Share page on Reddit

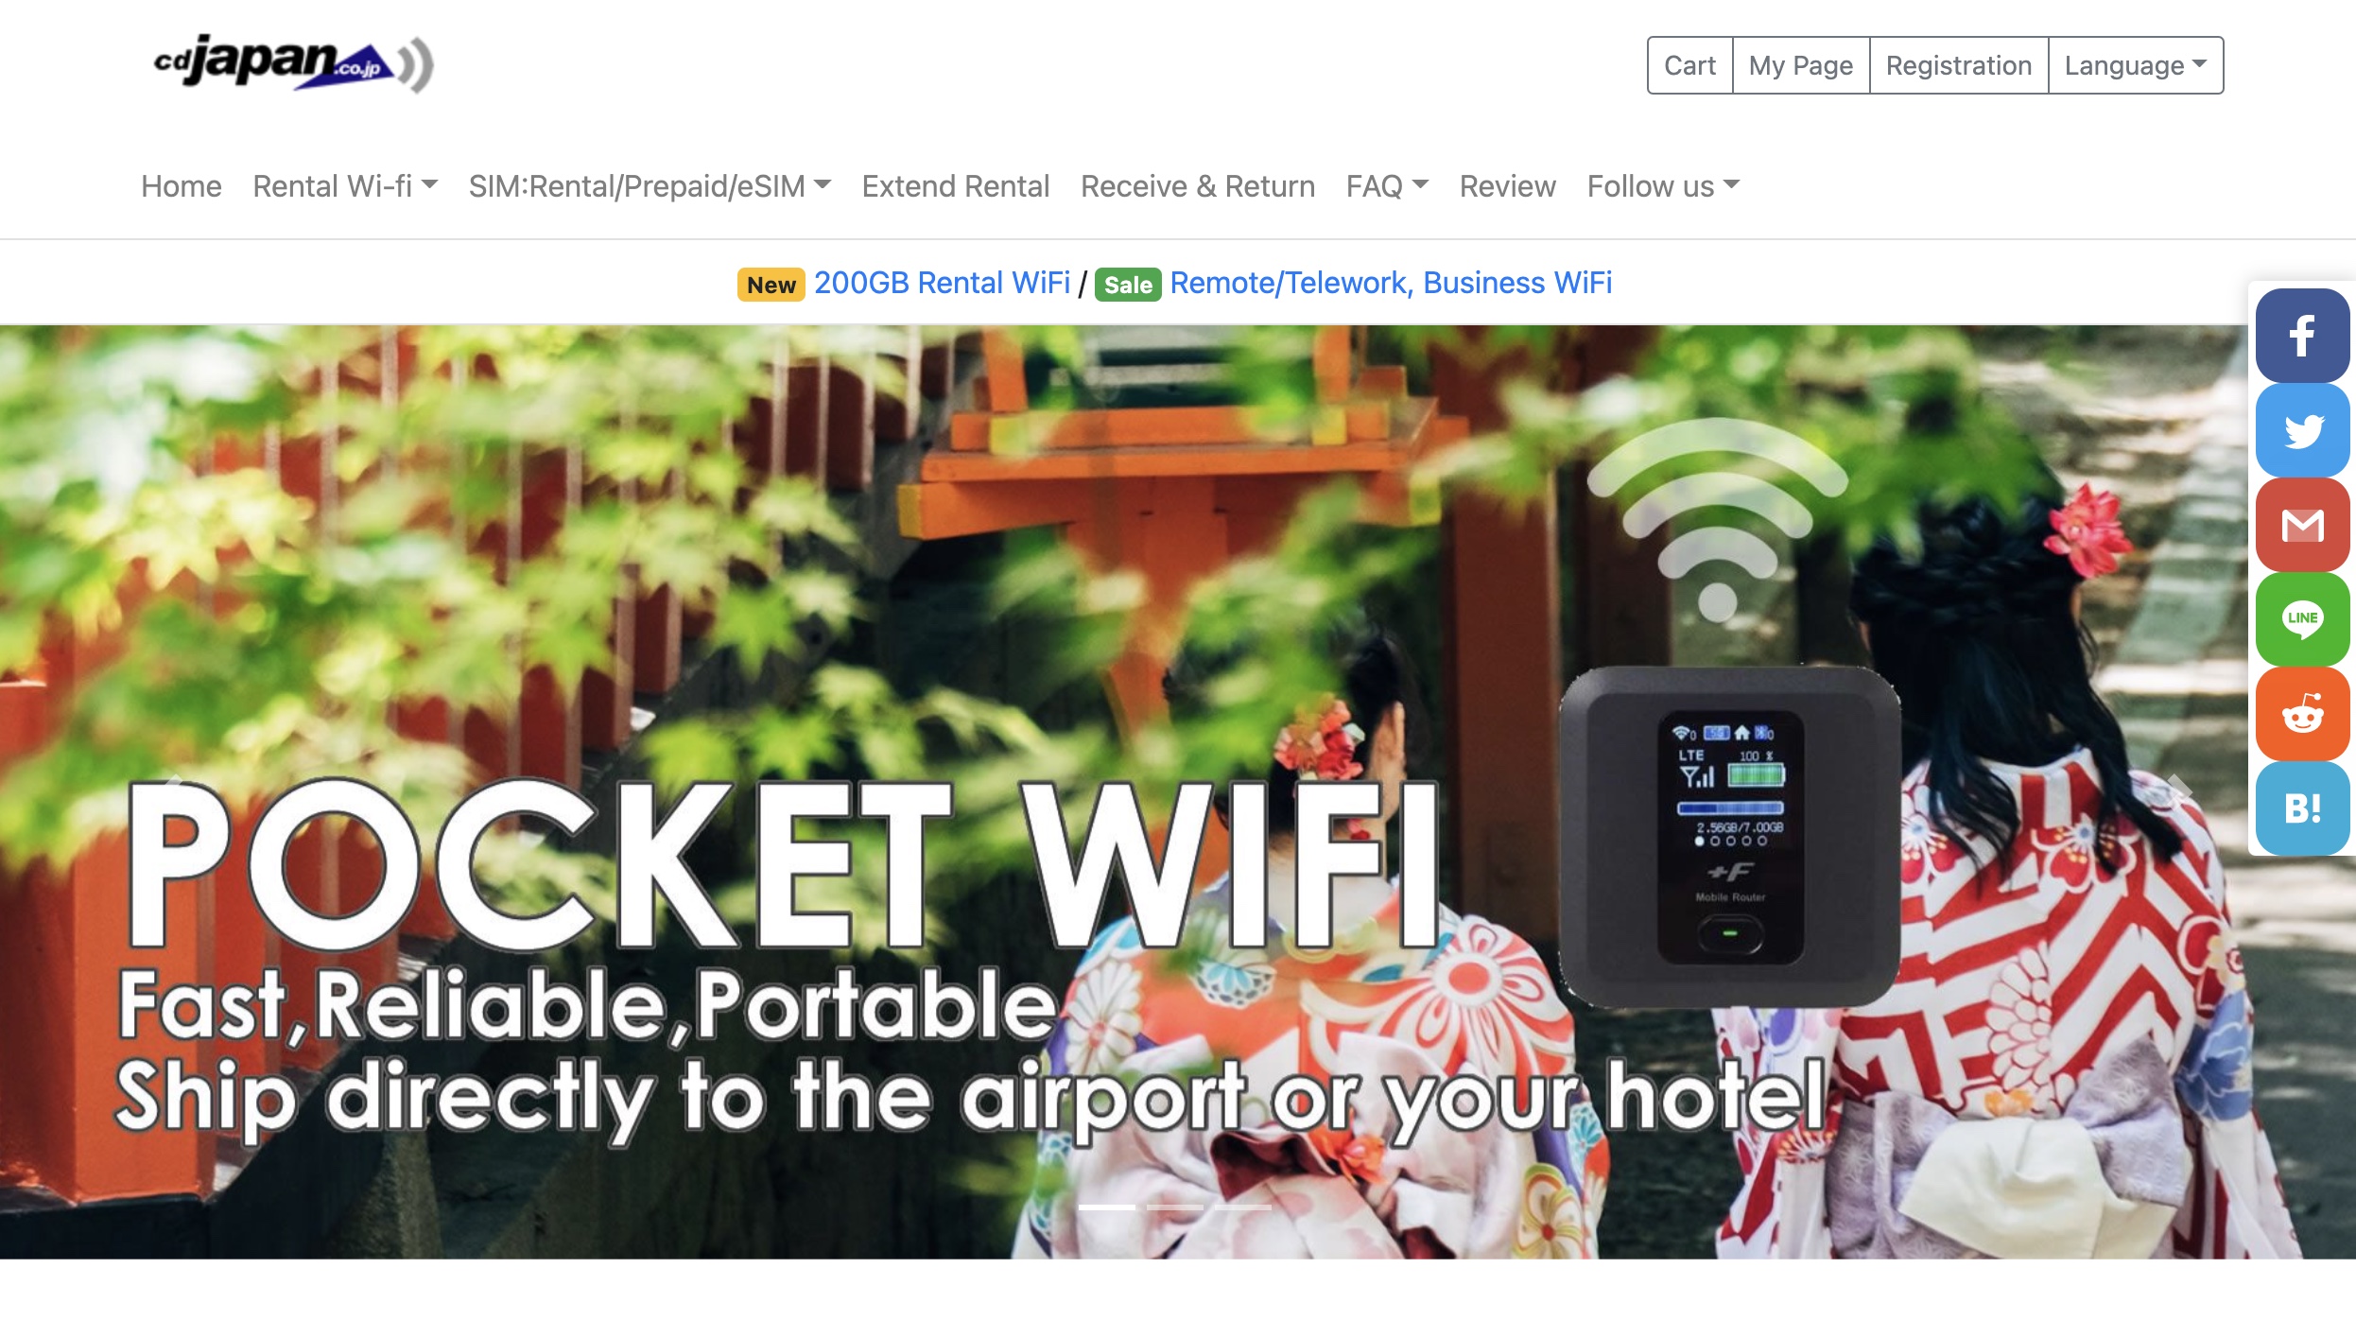pos(2302,714)
